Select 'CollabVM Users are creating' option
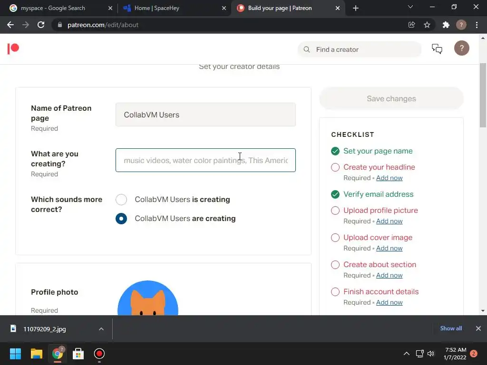This screenshot has height=365, width=487. 121,219
